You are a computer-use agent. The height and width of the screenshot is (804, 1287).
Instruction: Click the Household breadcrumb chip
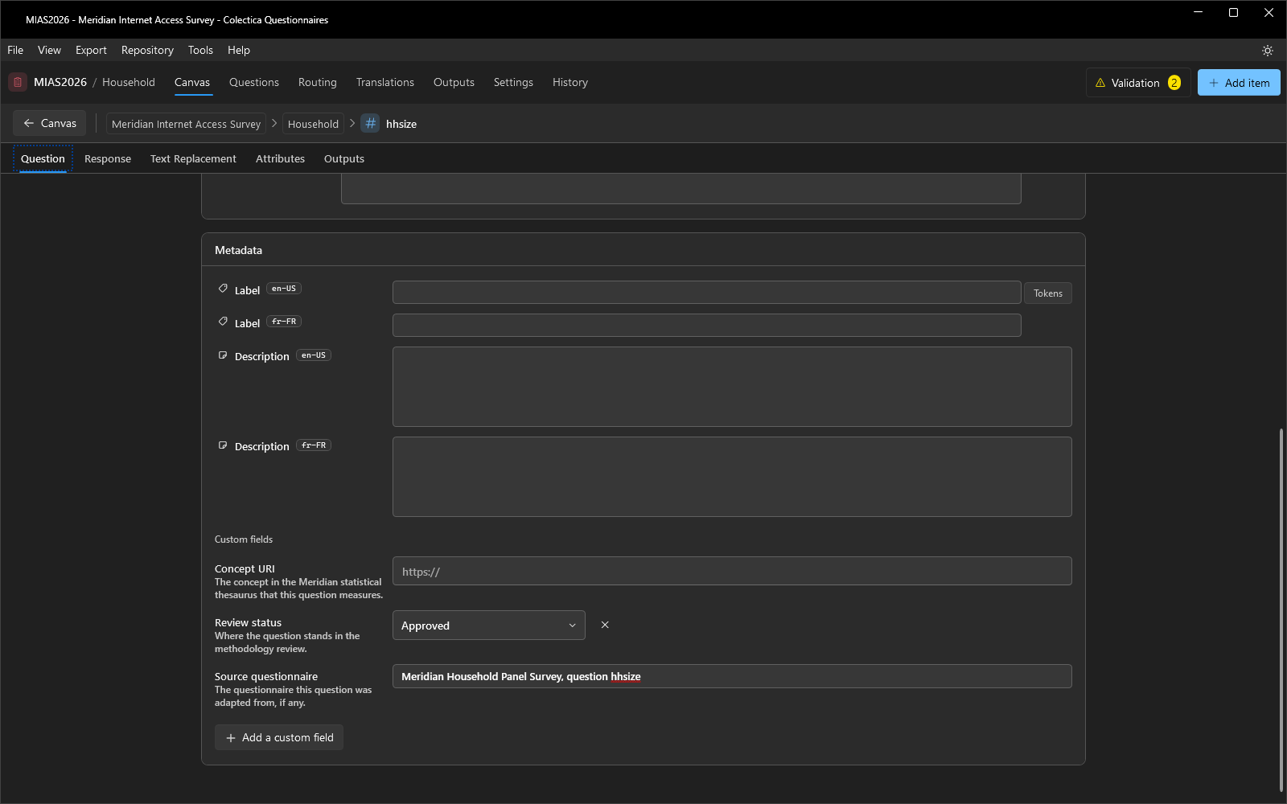coord(313,124)
